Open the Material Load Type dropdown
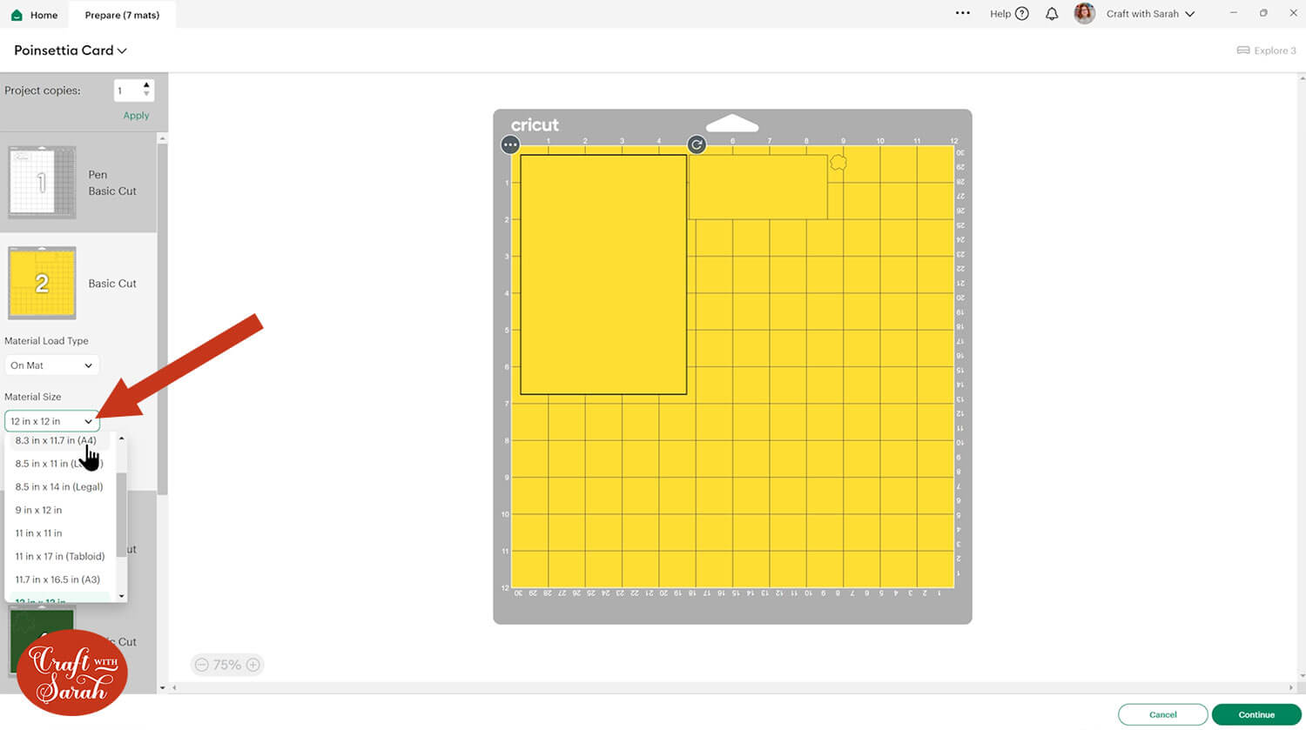 [x=51, y=365]
